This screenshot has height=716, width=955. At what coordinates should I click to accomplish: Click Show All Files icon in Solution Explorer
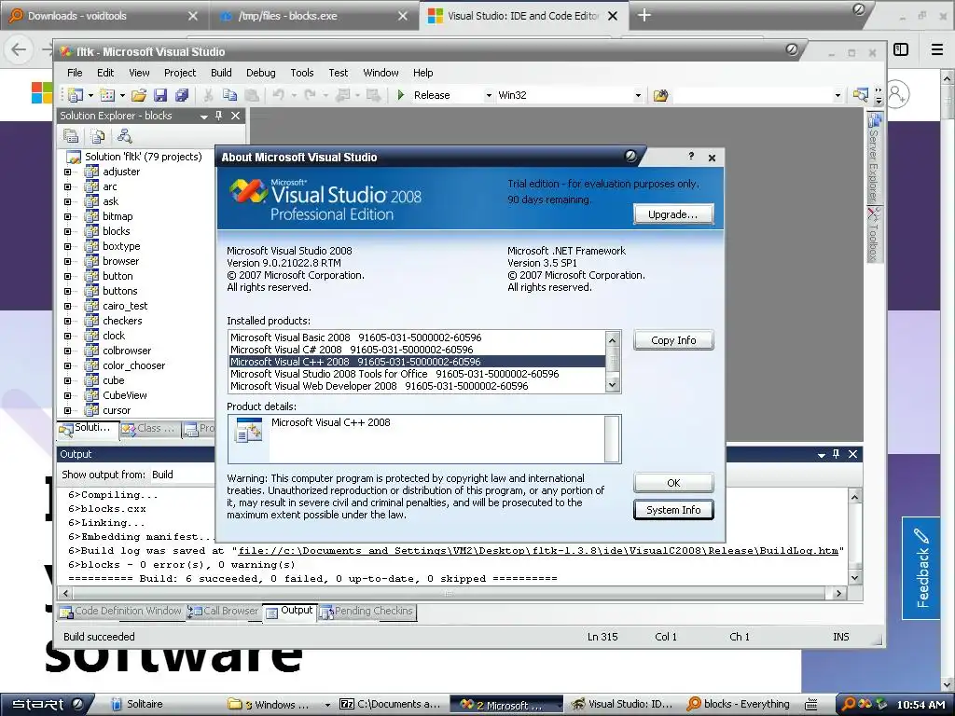tap(97, 136)
